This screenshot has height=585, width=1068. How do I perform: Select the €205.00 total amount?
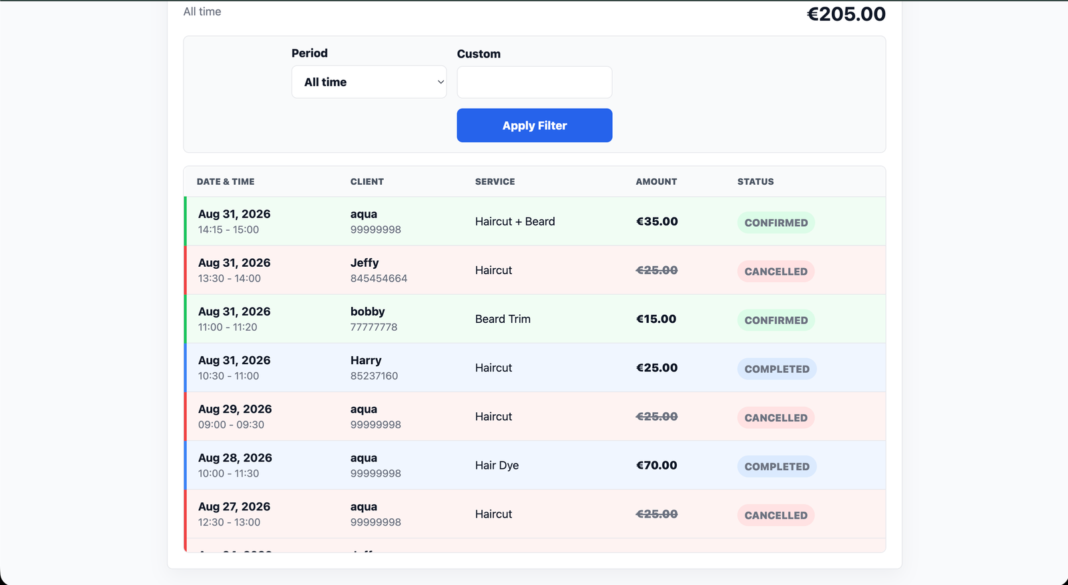tap(846, 14)
